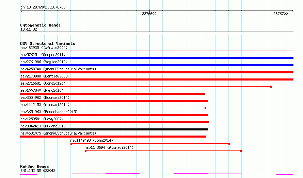
Task: Open the esv1007840 (Pang2010) variant label
Action: coord(42,90)
